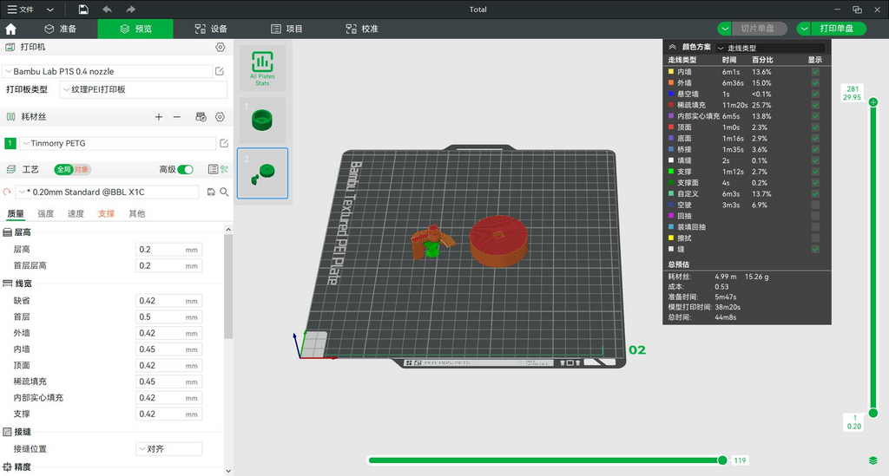Collapse the color scheme panel arrow
The image size is (889, 476).
(673, 48)
